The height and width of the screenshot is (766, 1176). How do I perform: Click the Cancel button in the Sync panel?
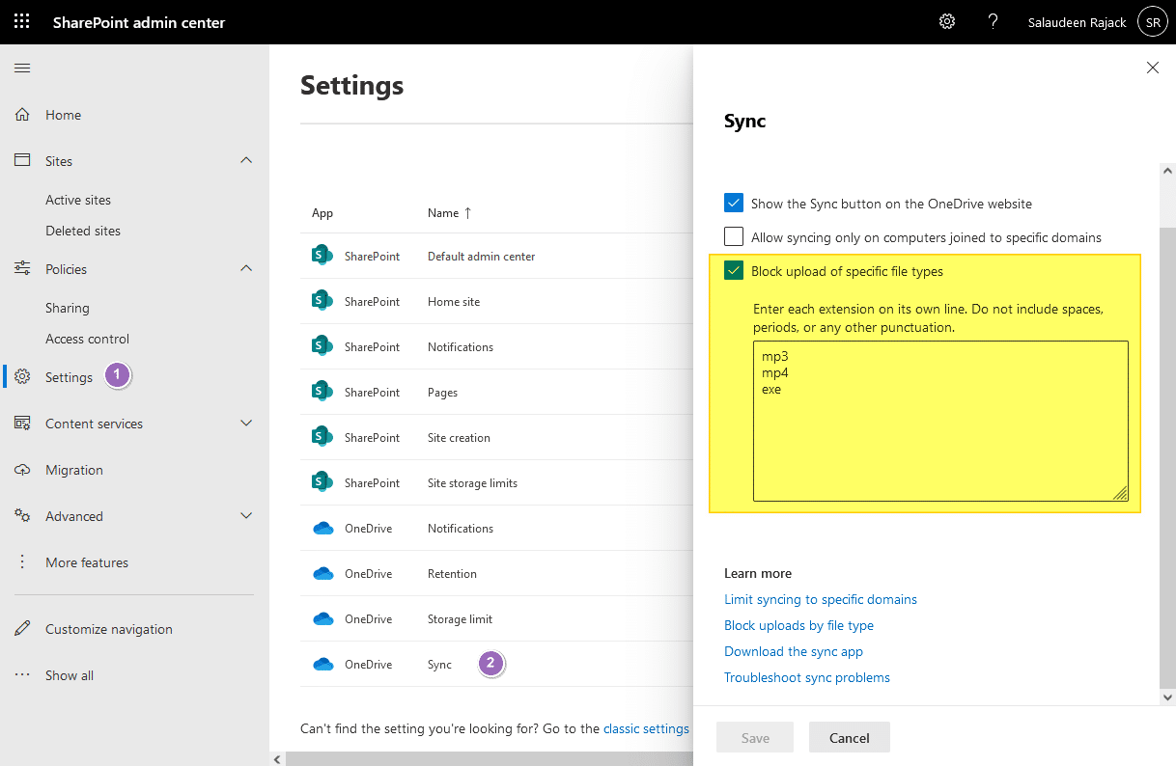coord(849,737)
